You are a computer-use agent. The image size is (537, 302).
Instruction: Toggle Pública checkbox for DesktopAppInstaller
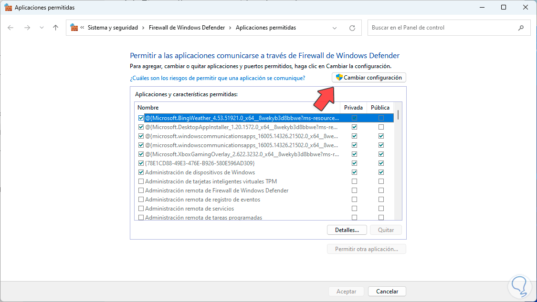(381, 127)
